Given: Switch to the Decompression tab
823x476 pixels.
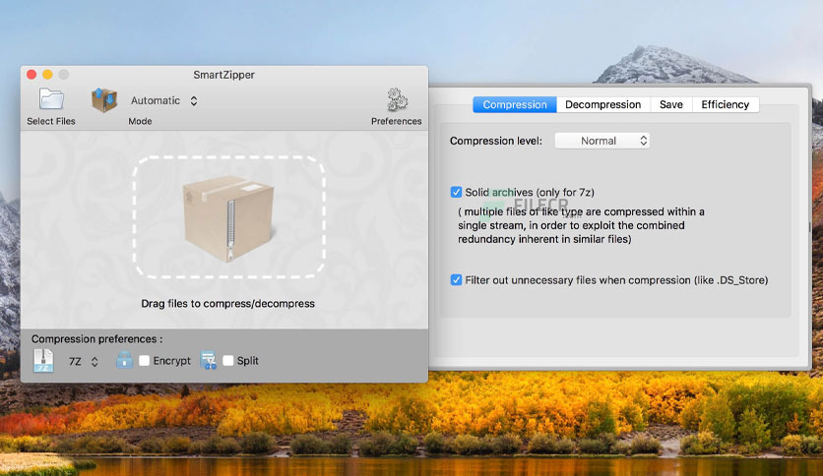Looking at the screenshot, I should click(x=603, y=104).
